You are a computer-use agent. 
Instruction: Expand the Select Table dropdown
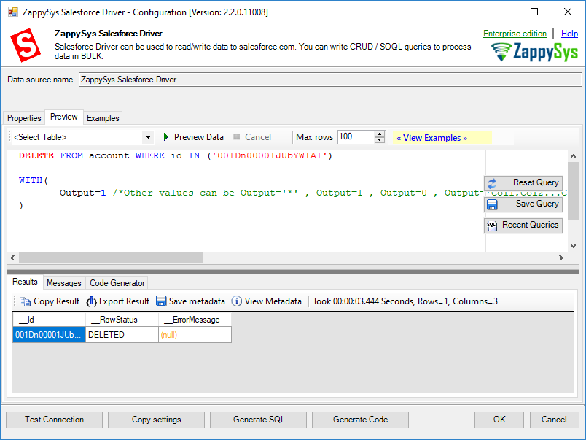[x=148, y=137]
